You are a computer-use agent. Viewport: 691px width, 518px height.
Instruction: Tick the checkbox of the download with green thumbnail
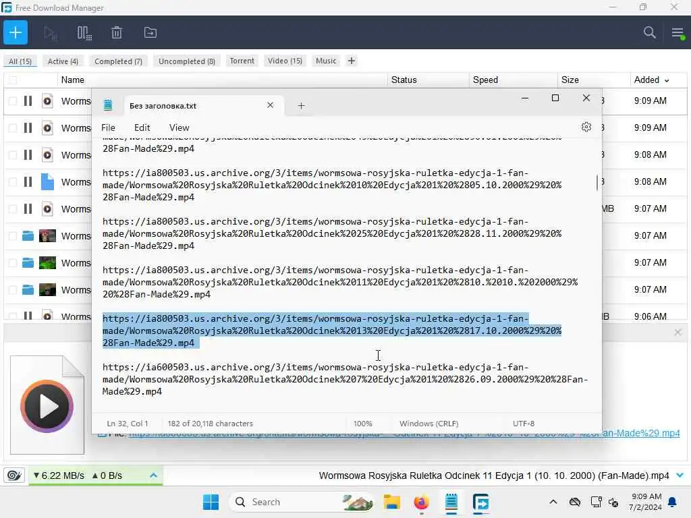pos(13,263)
